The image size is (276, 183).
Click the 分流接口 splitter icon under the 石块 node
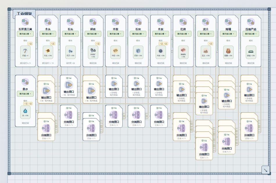click(x=137, y=115)
